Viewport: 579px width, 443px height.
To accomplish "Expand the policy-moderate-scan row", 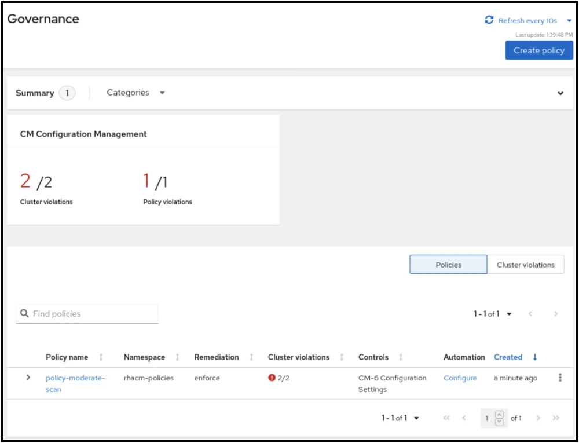I will pyautogui.click(x=28, y=378).
